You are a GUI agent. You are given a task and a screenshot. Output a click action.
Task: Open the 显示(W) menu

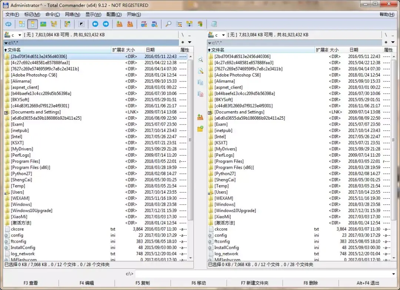[x=93, y=14]
